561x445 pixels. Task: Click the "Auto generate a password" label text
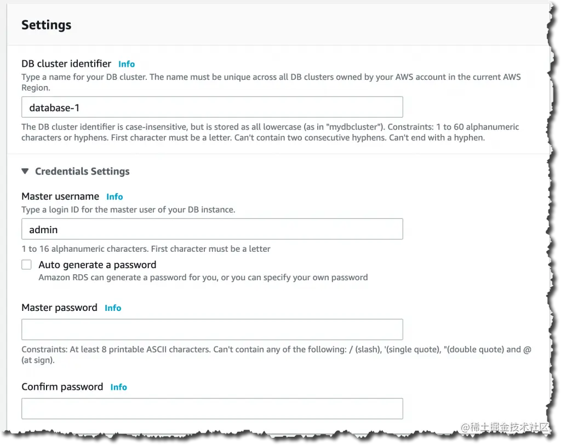pos(97,265)
